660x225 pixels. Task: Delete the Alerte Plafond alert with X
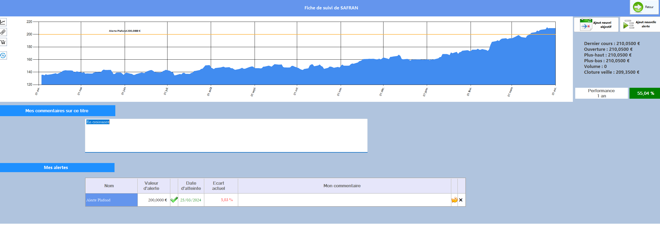461,200
